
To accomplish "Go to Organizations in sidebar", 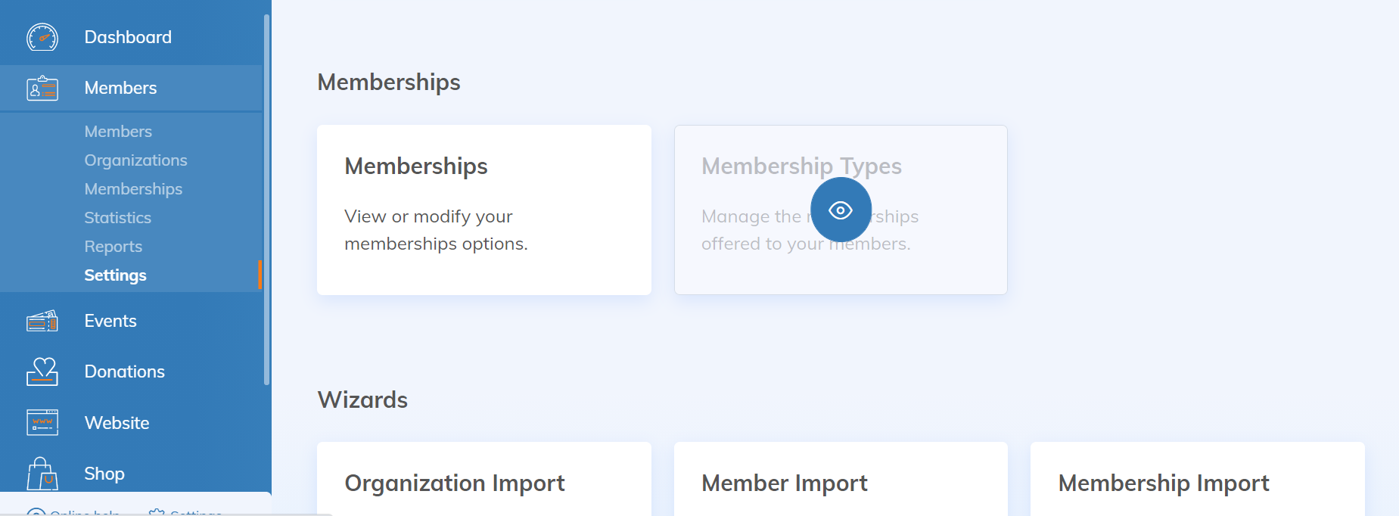I will click(x=135, y=160).
